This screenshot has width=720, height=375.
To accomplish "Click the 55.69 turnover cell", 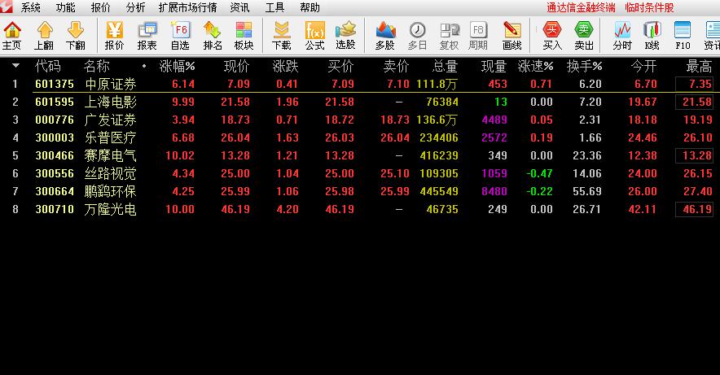I will tap(587, 191).
